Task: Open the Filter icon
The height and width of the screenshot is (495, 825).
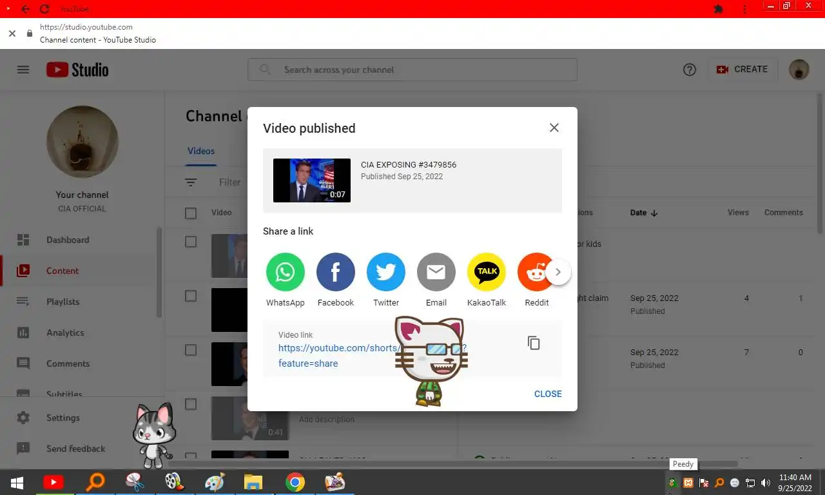Action: click(x=191, y=182)
